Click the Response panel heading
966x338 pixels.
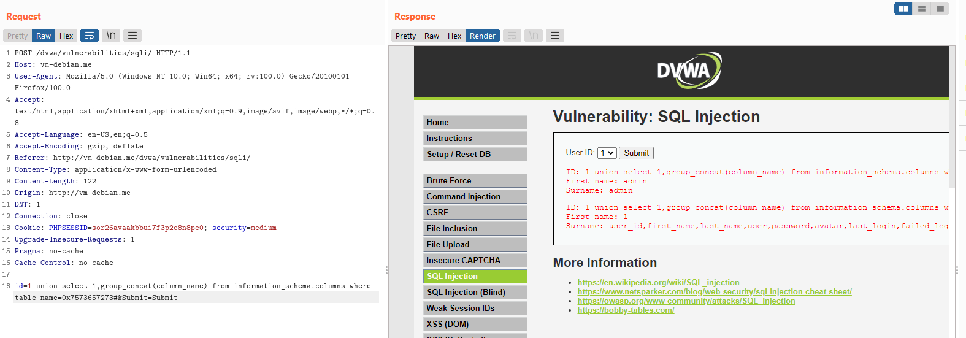pyautogui.click(x=415, y=16)
